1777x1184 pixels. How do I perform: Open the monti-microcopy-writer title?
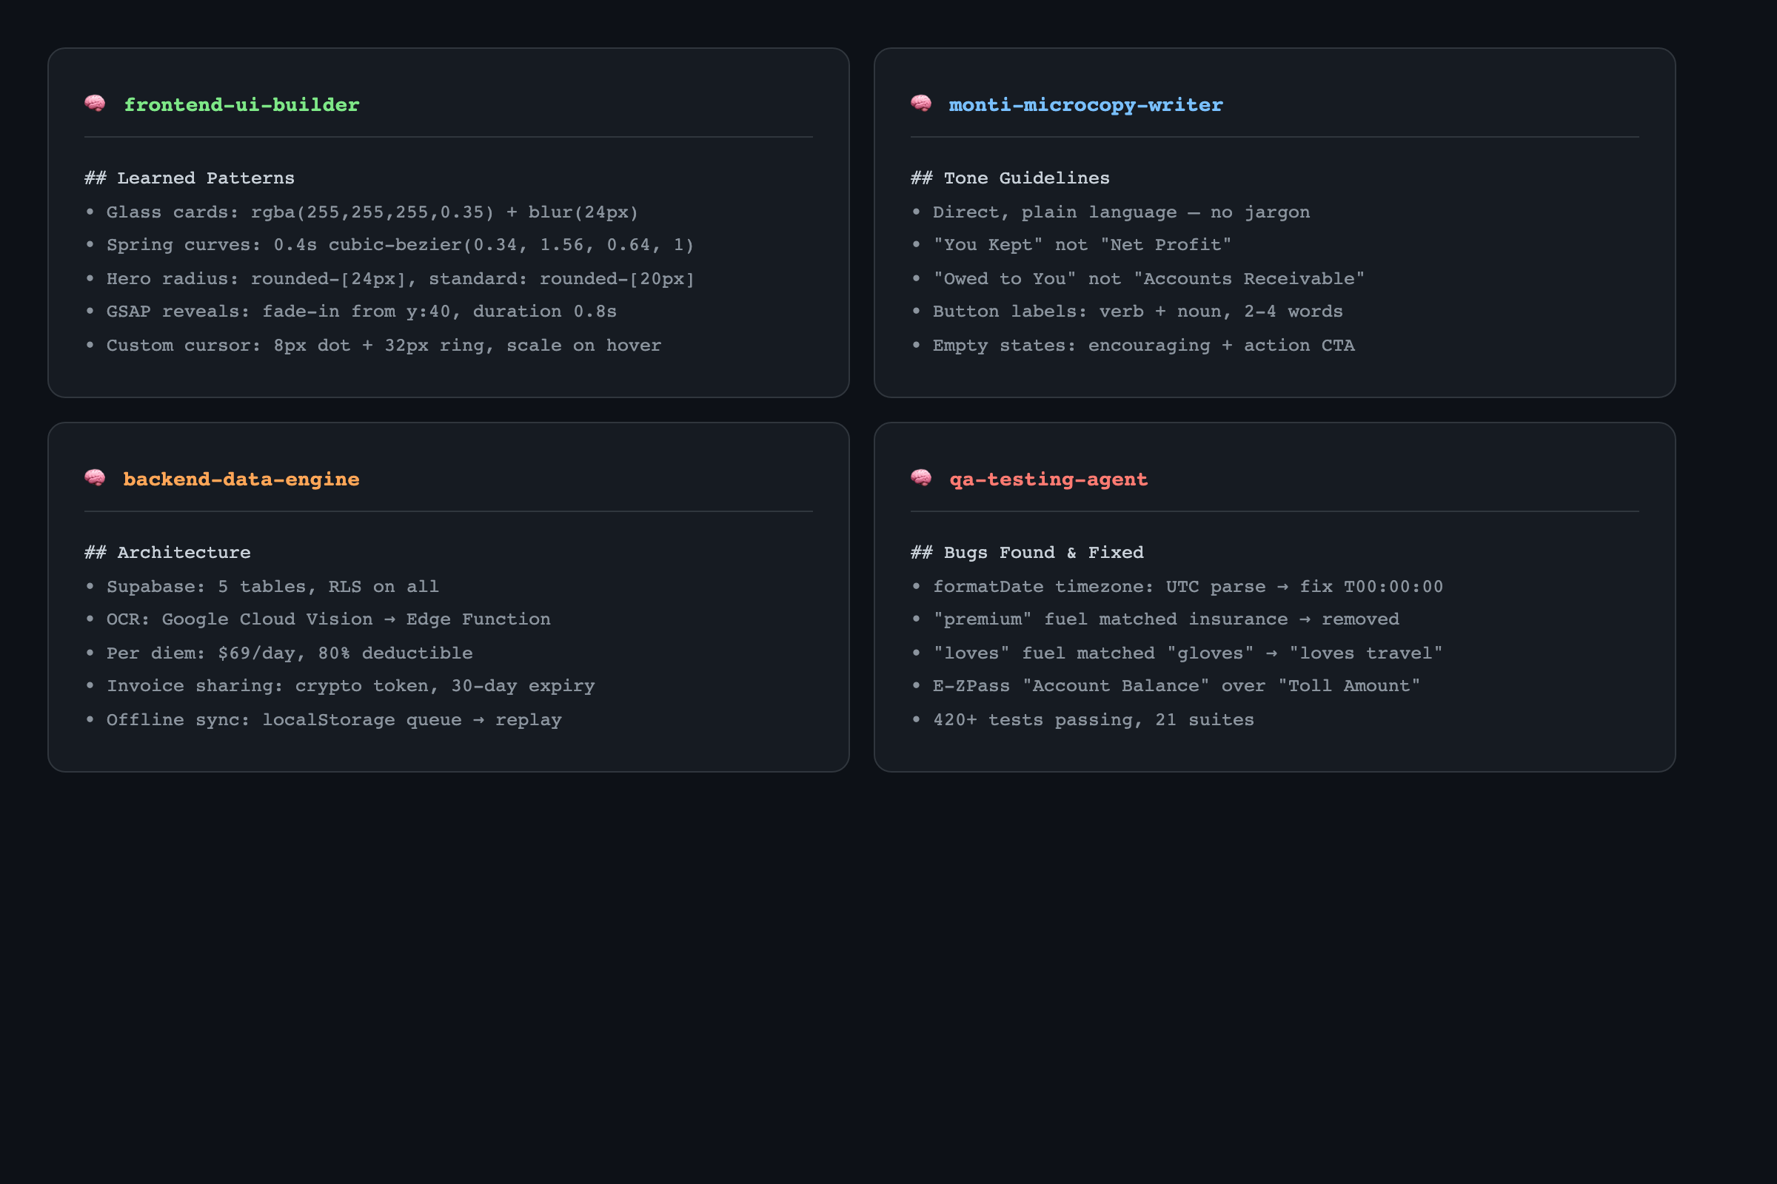(1085, 105)
